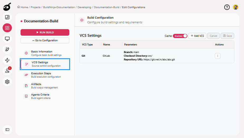Go to Projects breadcrumb link
244x138 pixels.
pos(36,7)
